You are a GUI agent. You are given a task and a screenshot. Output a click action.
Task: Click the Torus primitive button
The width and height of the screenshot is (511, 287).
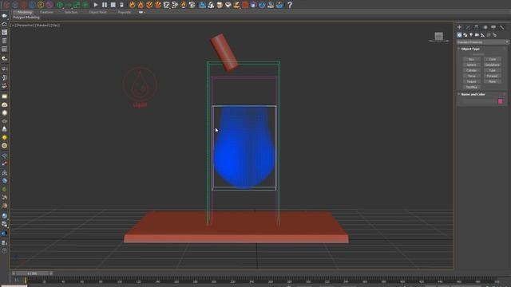[x=472, y=77]
